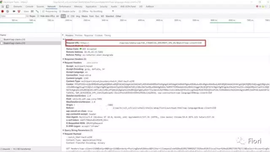Select the highlighted XHR filter button
Viewport: 270px width, 152px height.
[63, 16]
